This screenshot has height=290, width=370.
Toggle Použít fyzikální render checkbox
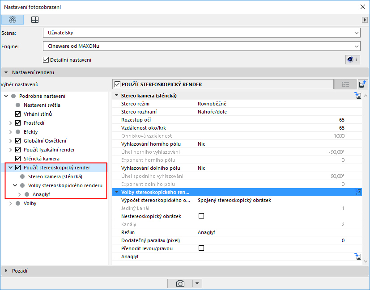tap(18, 150)
